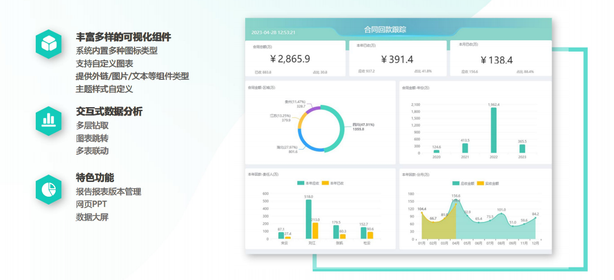Click the text 支持自定义图表
Screen dimensions: 614x280
[104, 63]
